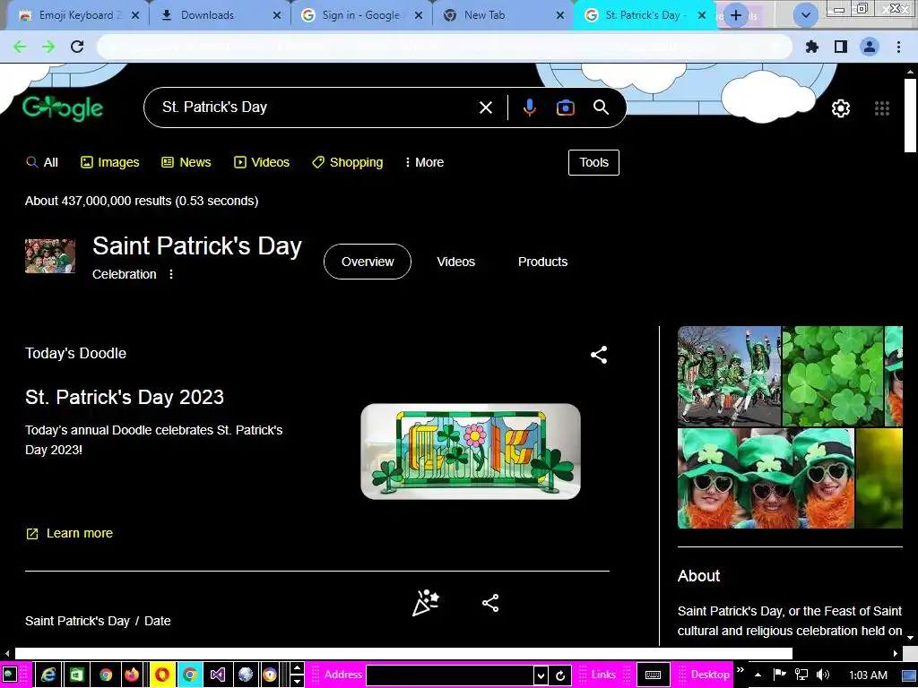The image size is (918, 688).
Task: Show hidden tray icons arrow
Action: (758, 675)
